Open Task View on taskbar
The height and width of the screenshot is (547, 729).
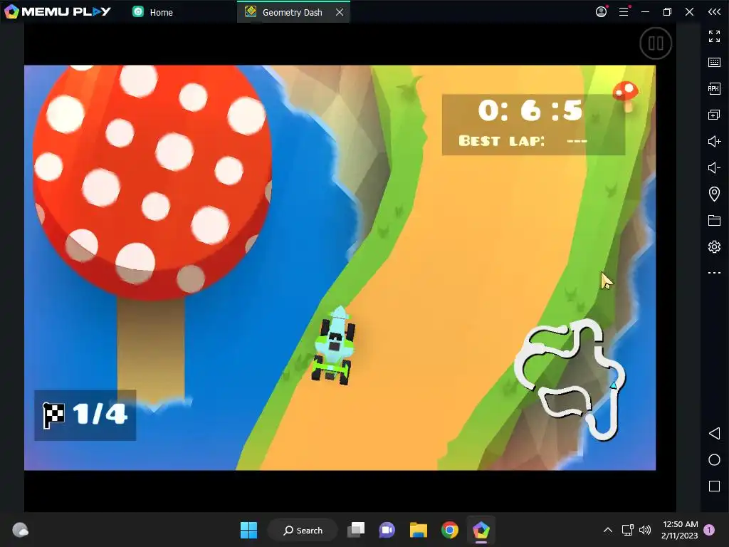pyautogui.click(x=356, y=530)
